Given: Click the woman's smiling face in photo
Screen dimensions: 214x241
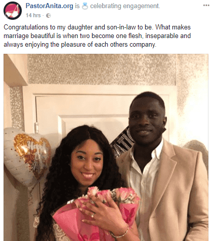Looking at the screenshot, I should point(87,163).
